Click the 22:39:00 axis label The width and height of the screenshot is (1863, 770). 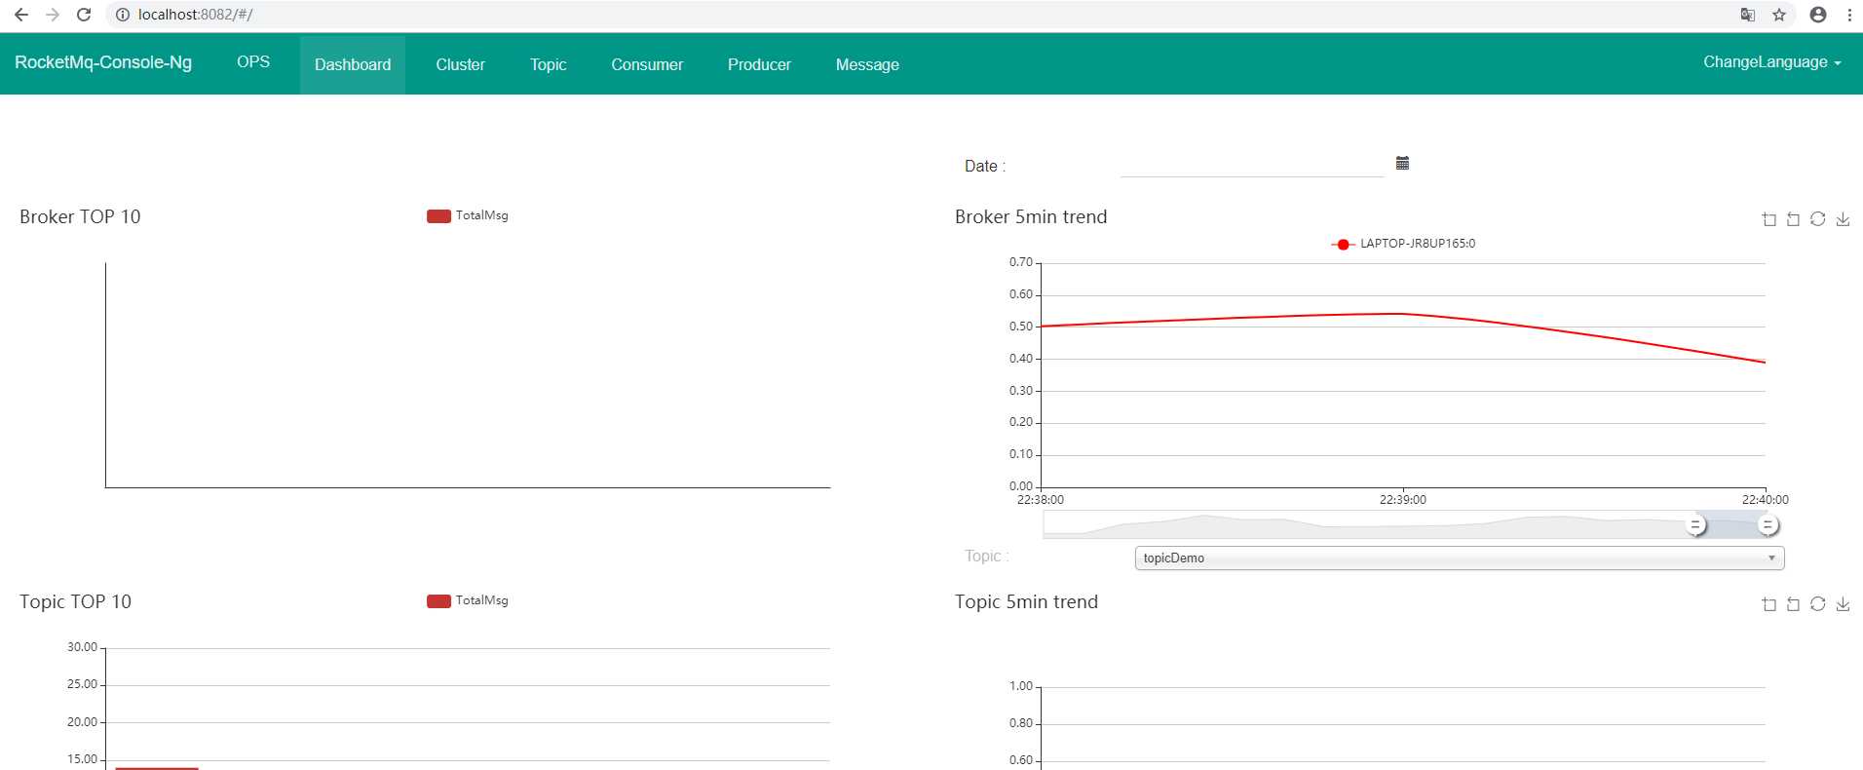pos(1403,500)
